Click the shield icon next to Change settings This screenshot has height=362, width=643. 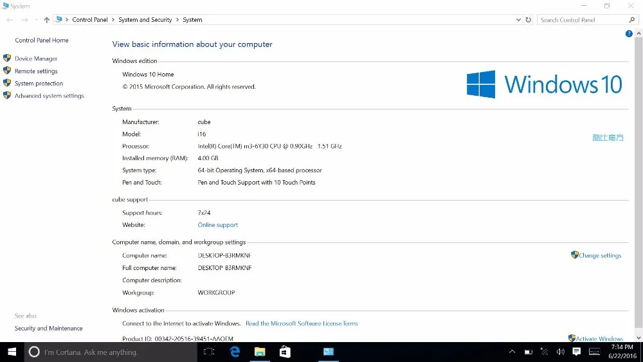(574, 255)
